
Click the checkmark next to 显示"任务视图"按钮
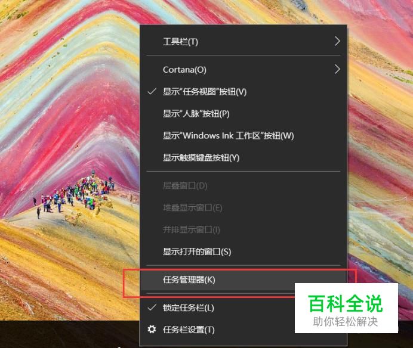point(152,92)
